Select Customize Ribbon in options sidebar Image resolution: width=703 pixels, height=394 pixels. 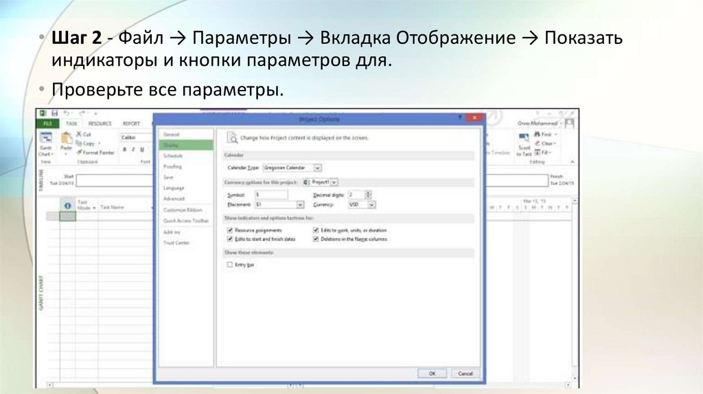pyautogui.click(x=185, y=210)
